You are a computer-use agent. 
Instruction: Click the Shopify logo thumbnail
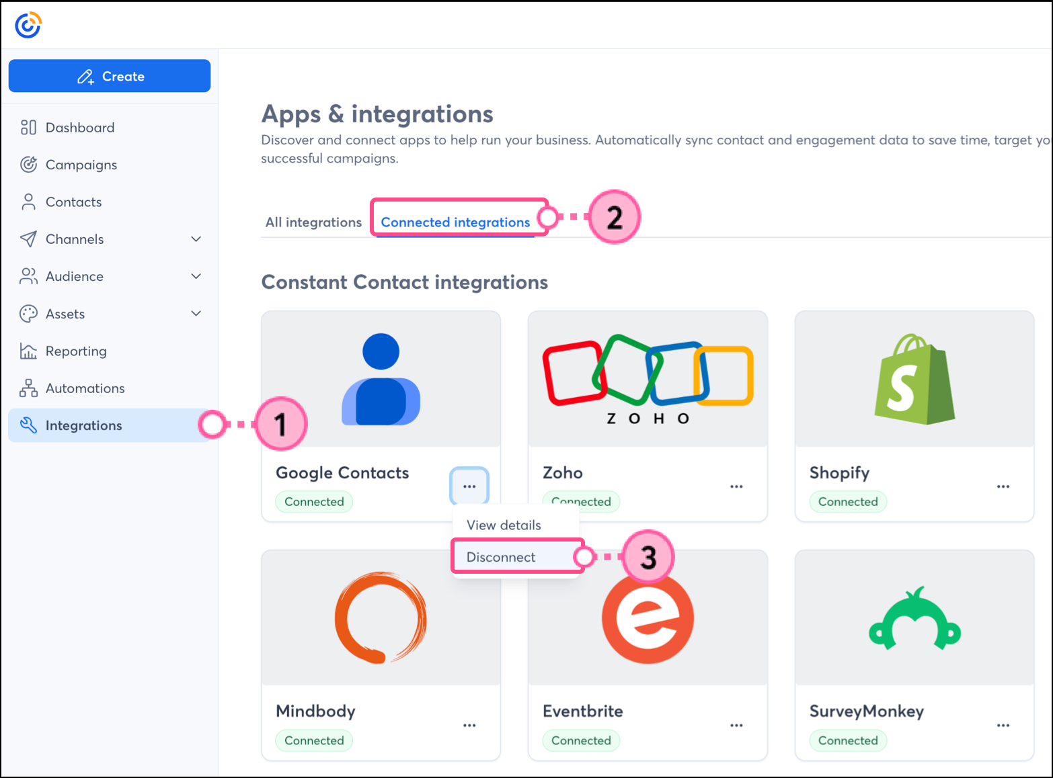pyautogui.click(x=914, y=380)
